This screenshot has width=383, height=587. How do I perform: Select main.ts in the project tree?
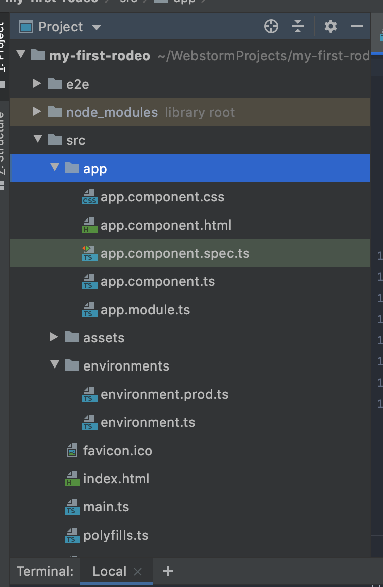pos(106,507)
